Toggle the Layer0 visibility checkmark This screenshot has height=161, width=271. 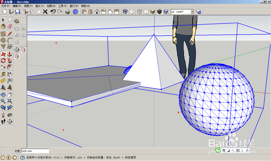coord(173,11)
